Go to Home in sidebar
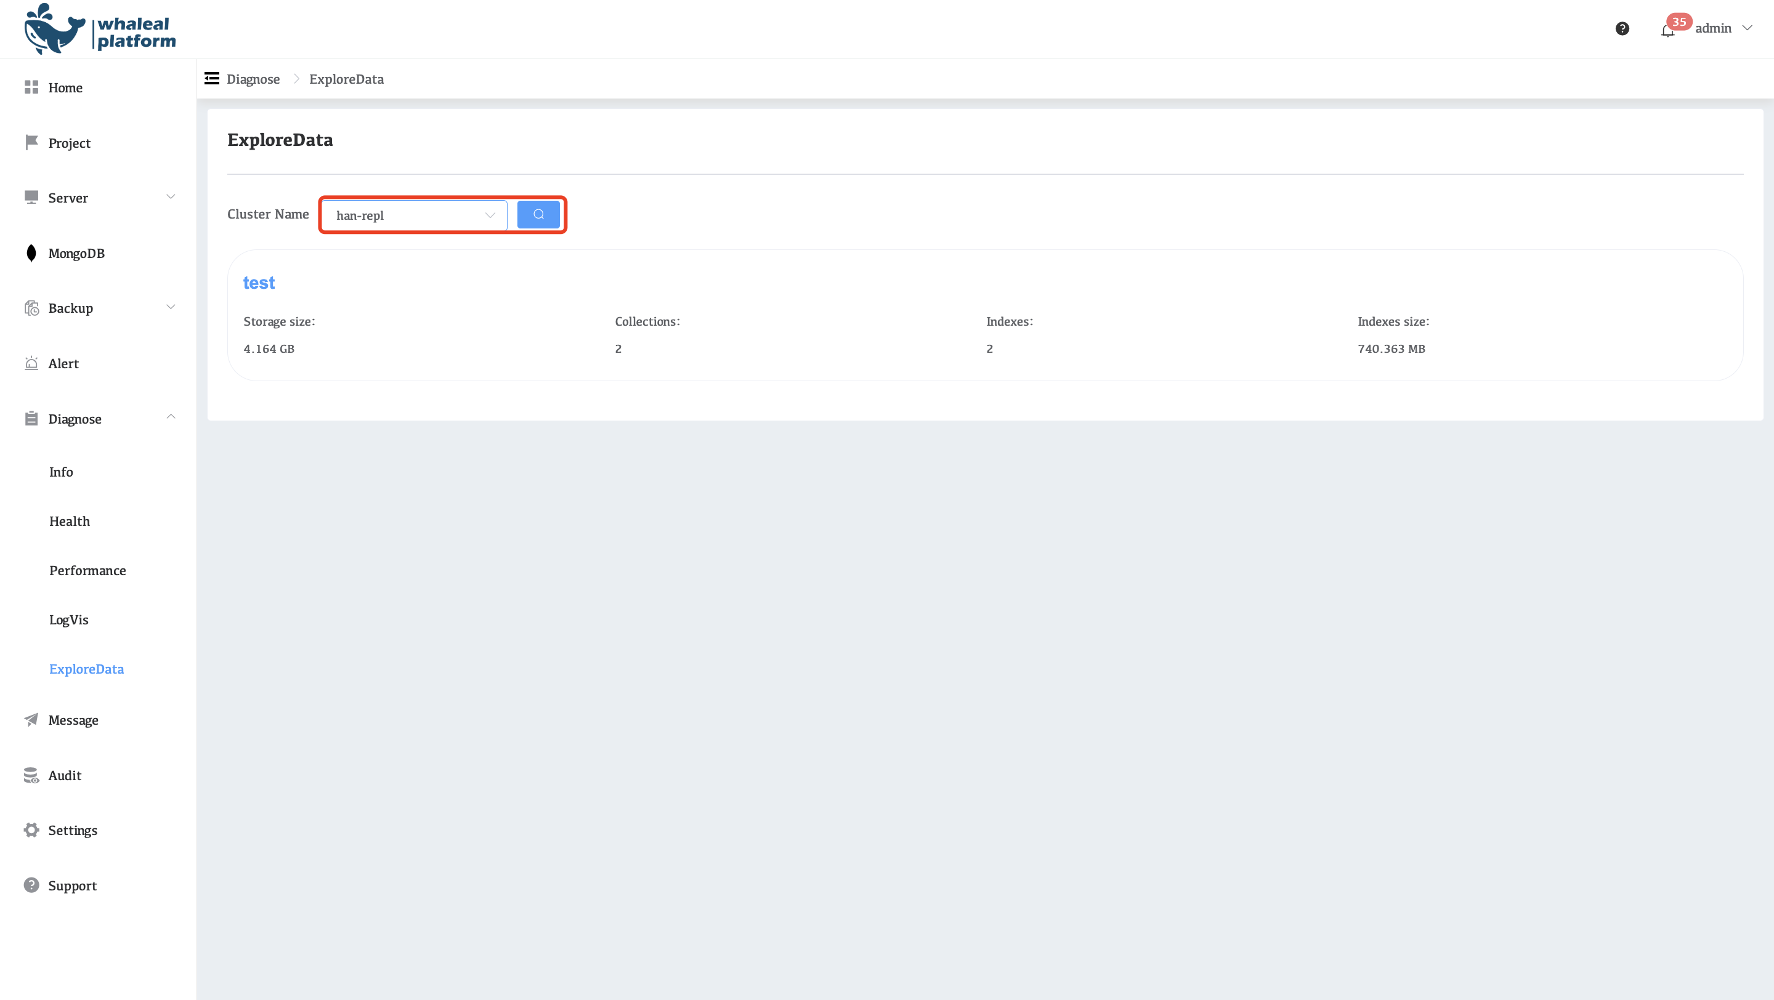The image size is (1774, 1000). point(65,88)
